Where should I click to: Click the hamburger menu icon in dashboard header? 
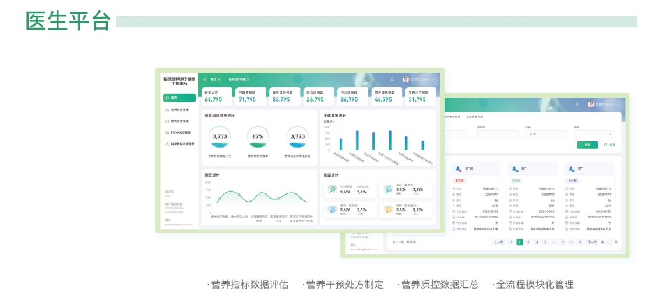[205, 80]
